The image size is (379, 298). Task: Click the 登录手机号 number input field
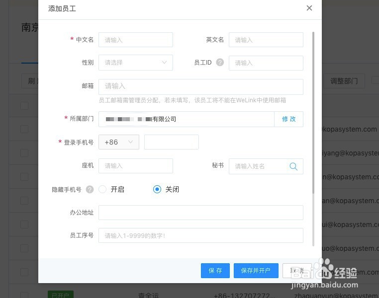[x=172, y=142]
